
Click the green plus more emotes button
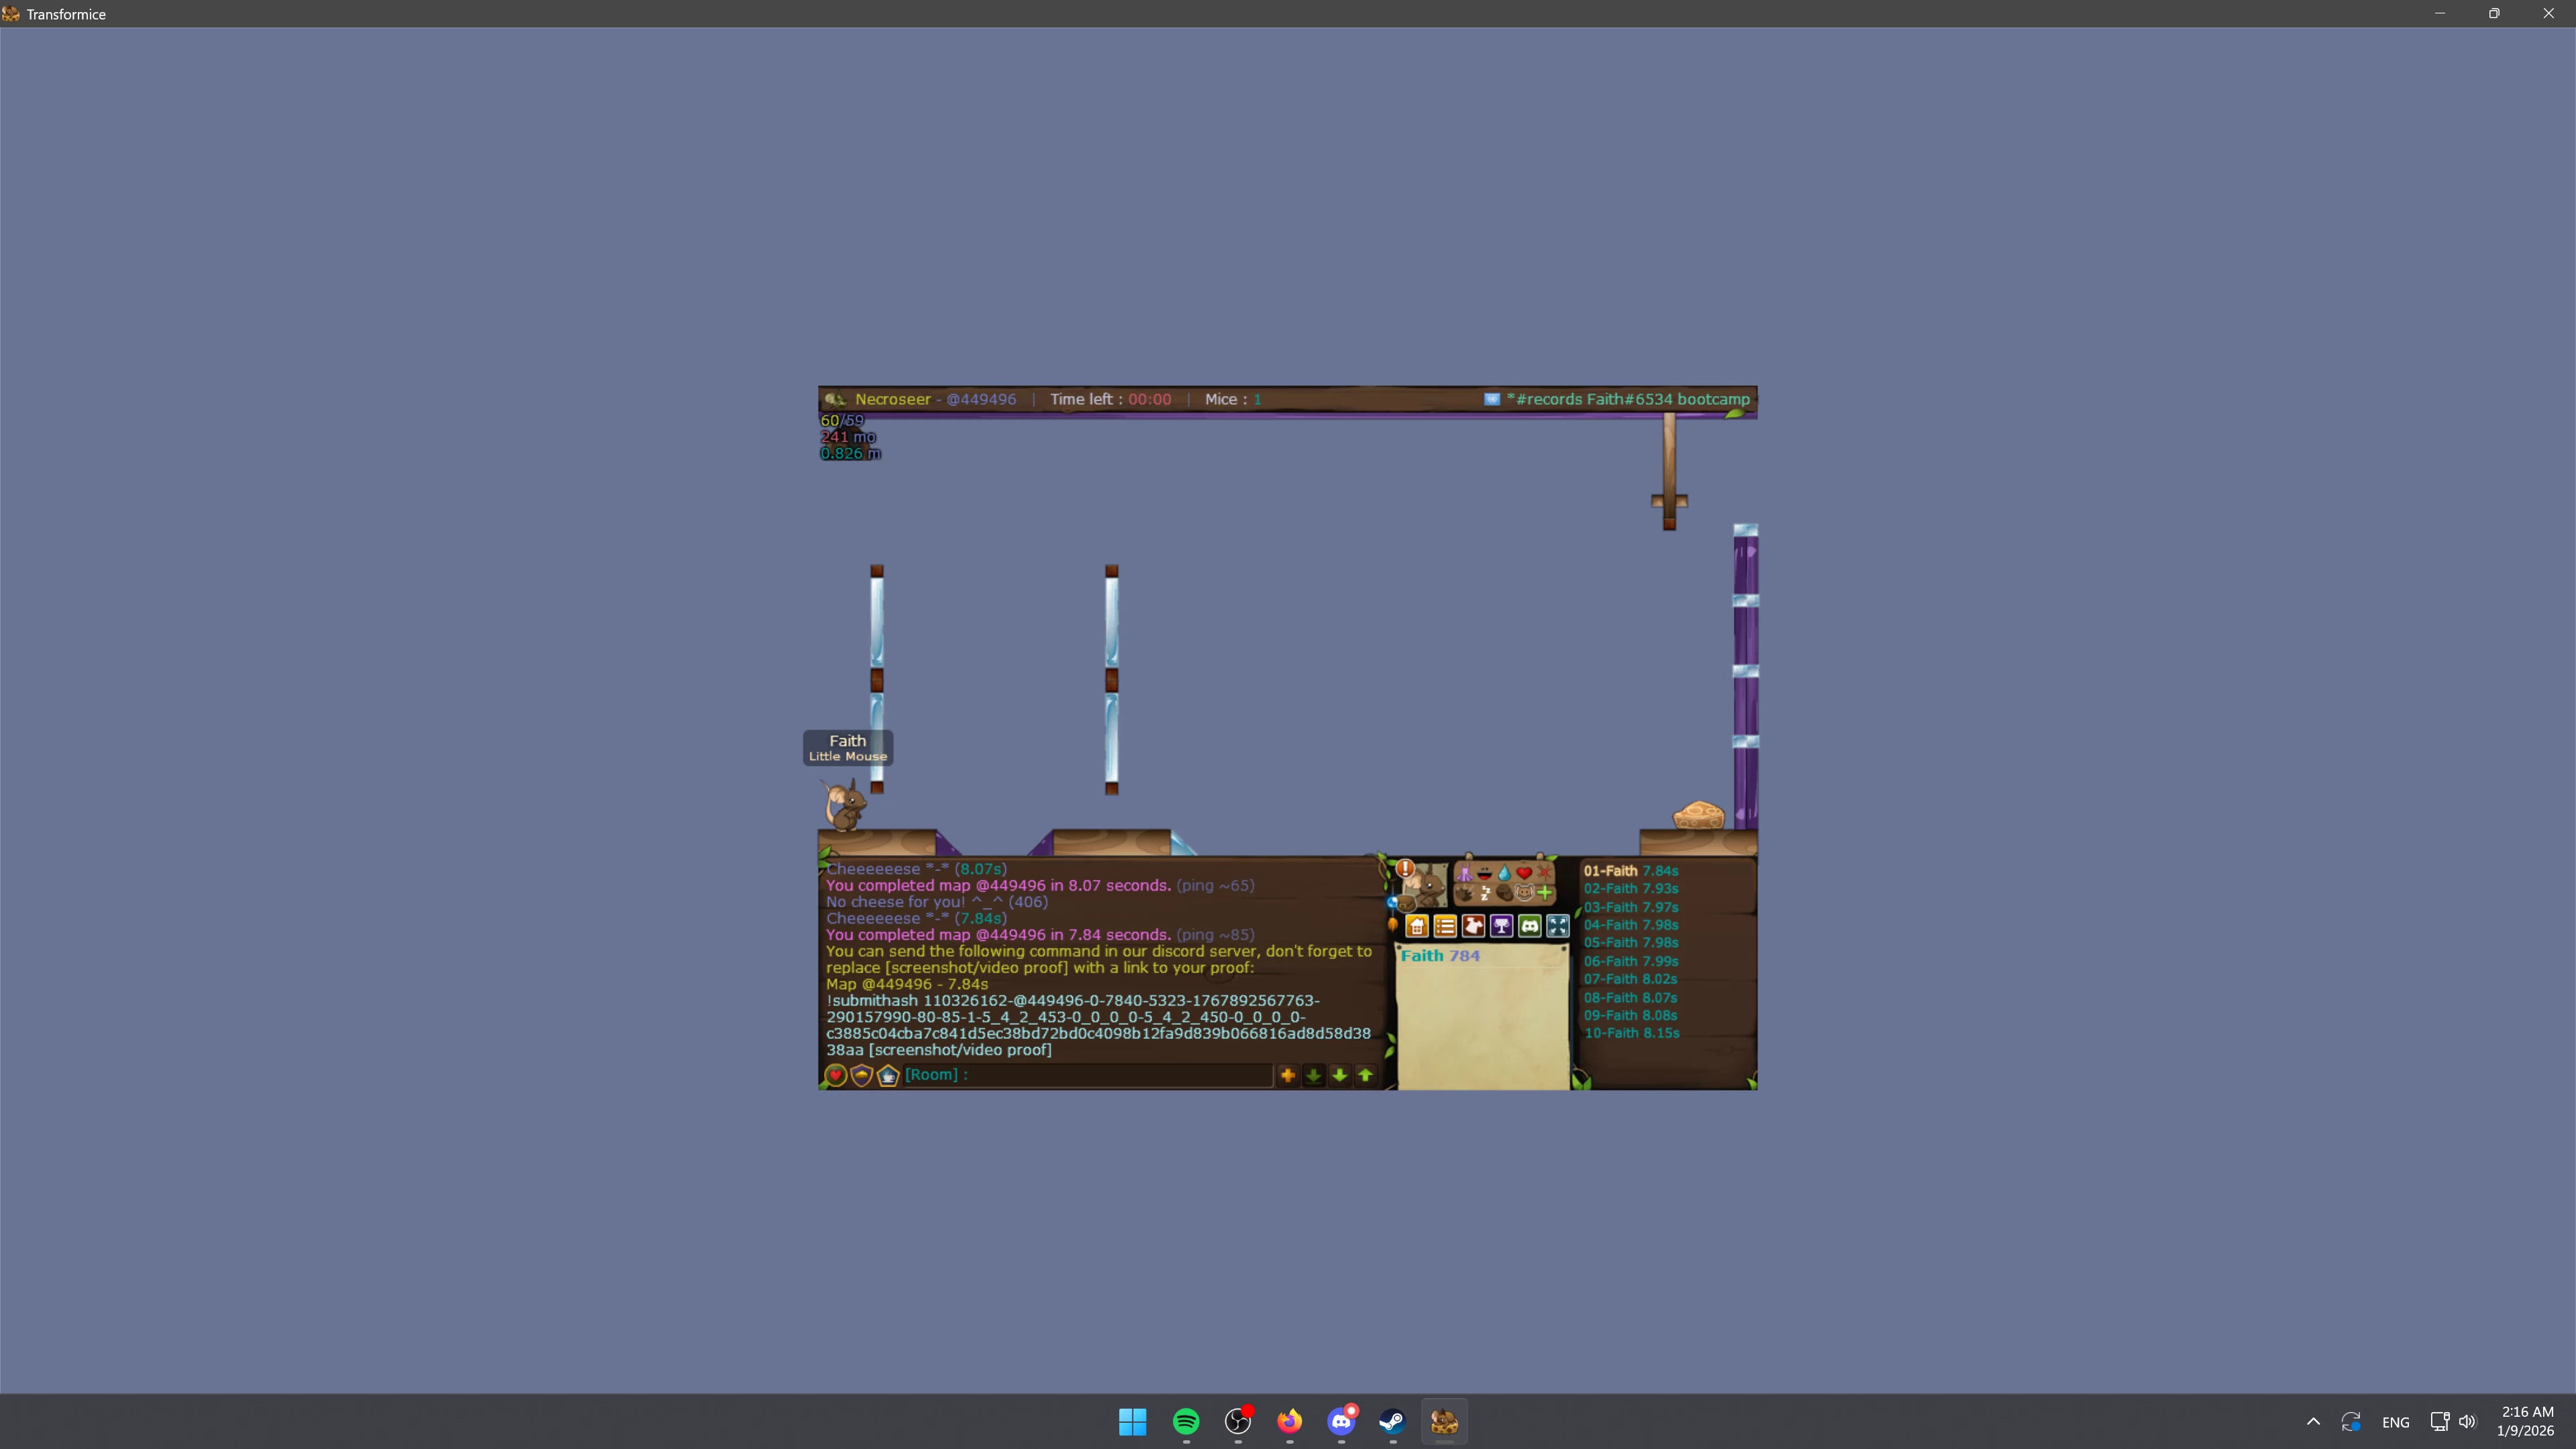coord(1545,893)
